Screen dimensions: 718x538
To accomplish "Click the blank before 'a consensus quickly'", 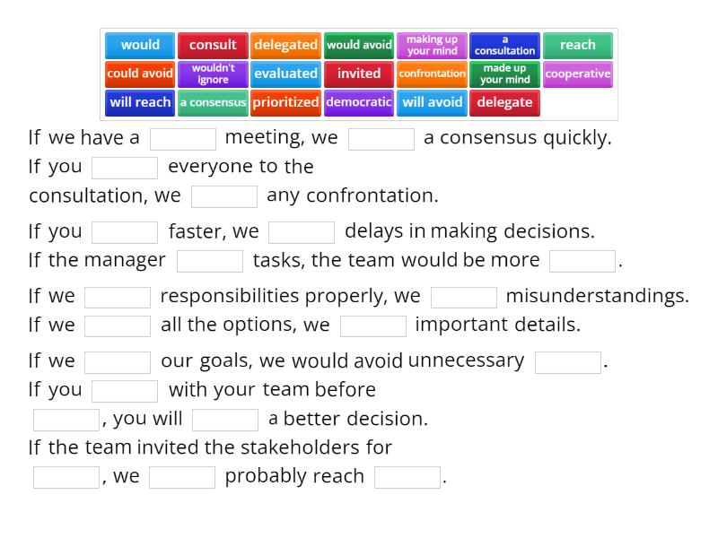I will pyautogui.click(x=381, y=139).
